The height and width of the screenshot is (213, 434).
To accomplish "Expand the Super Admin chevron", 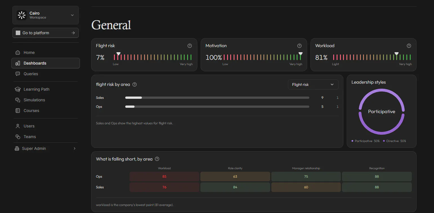I will [75, 148].
